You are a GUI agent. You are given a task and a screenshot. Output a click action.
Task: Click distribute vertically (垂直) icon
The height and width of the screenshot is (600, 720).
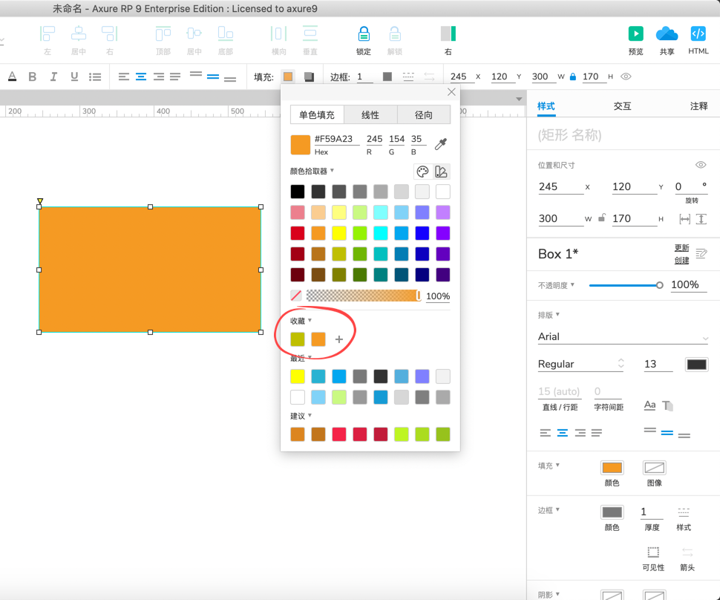(x=310, y=34)
